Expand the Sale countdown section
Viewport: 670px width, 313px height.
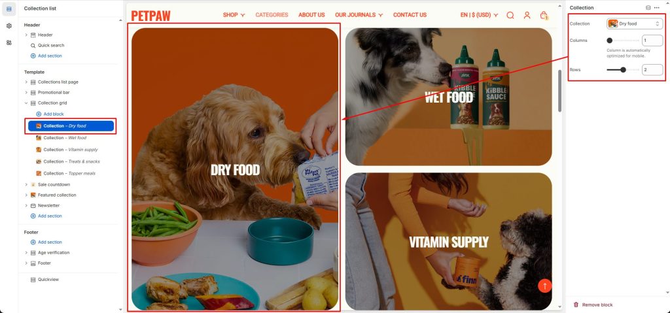point(26,184)
